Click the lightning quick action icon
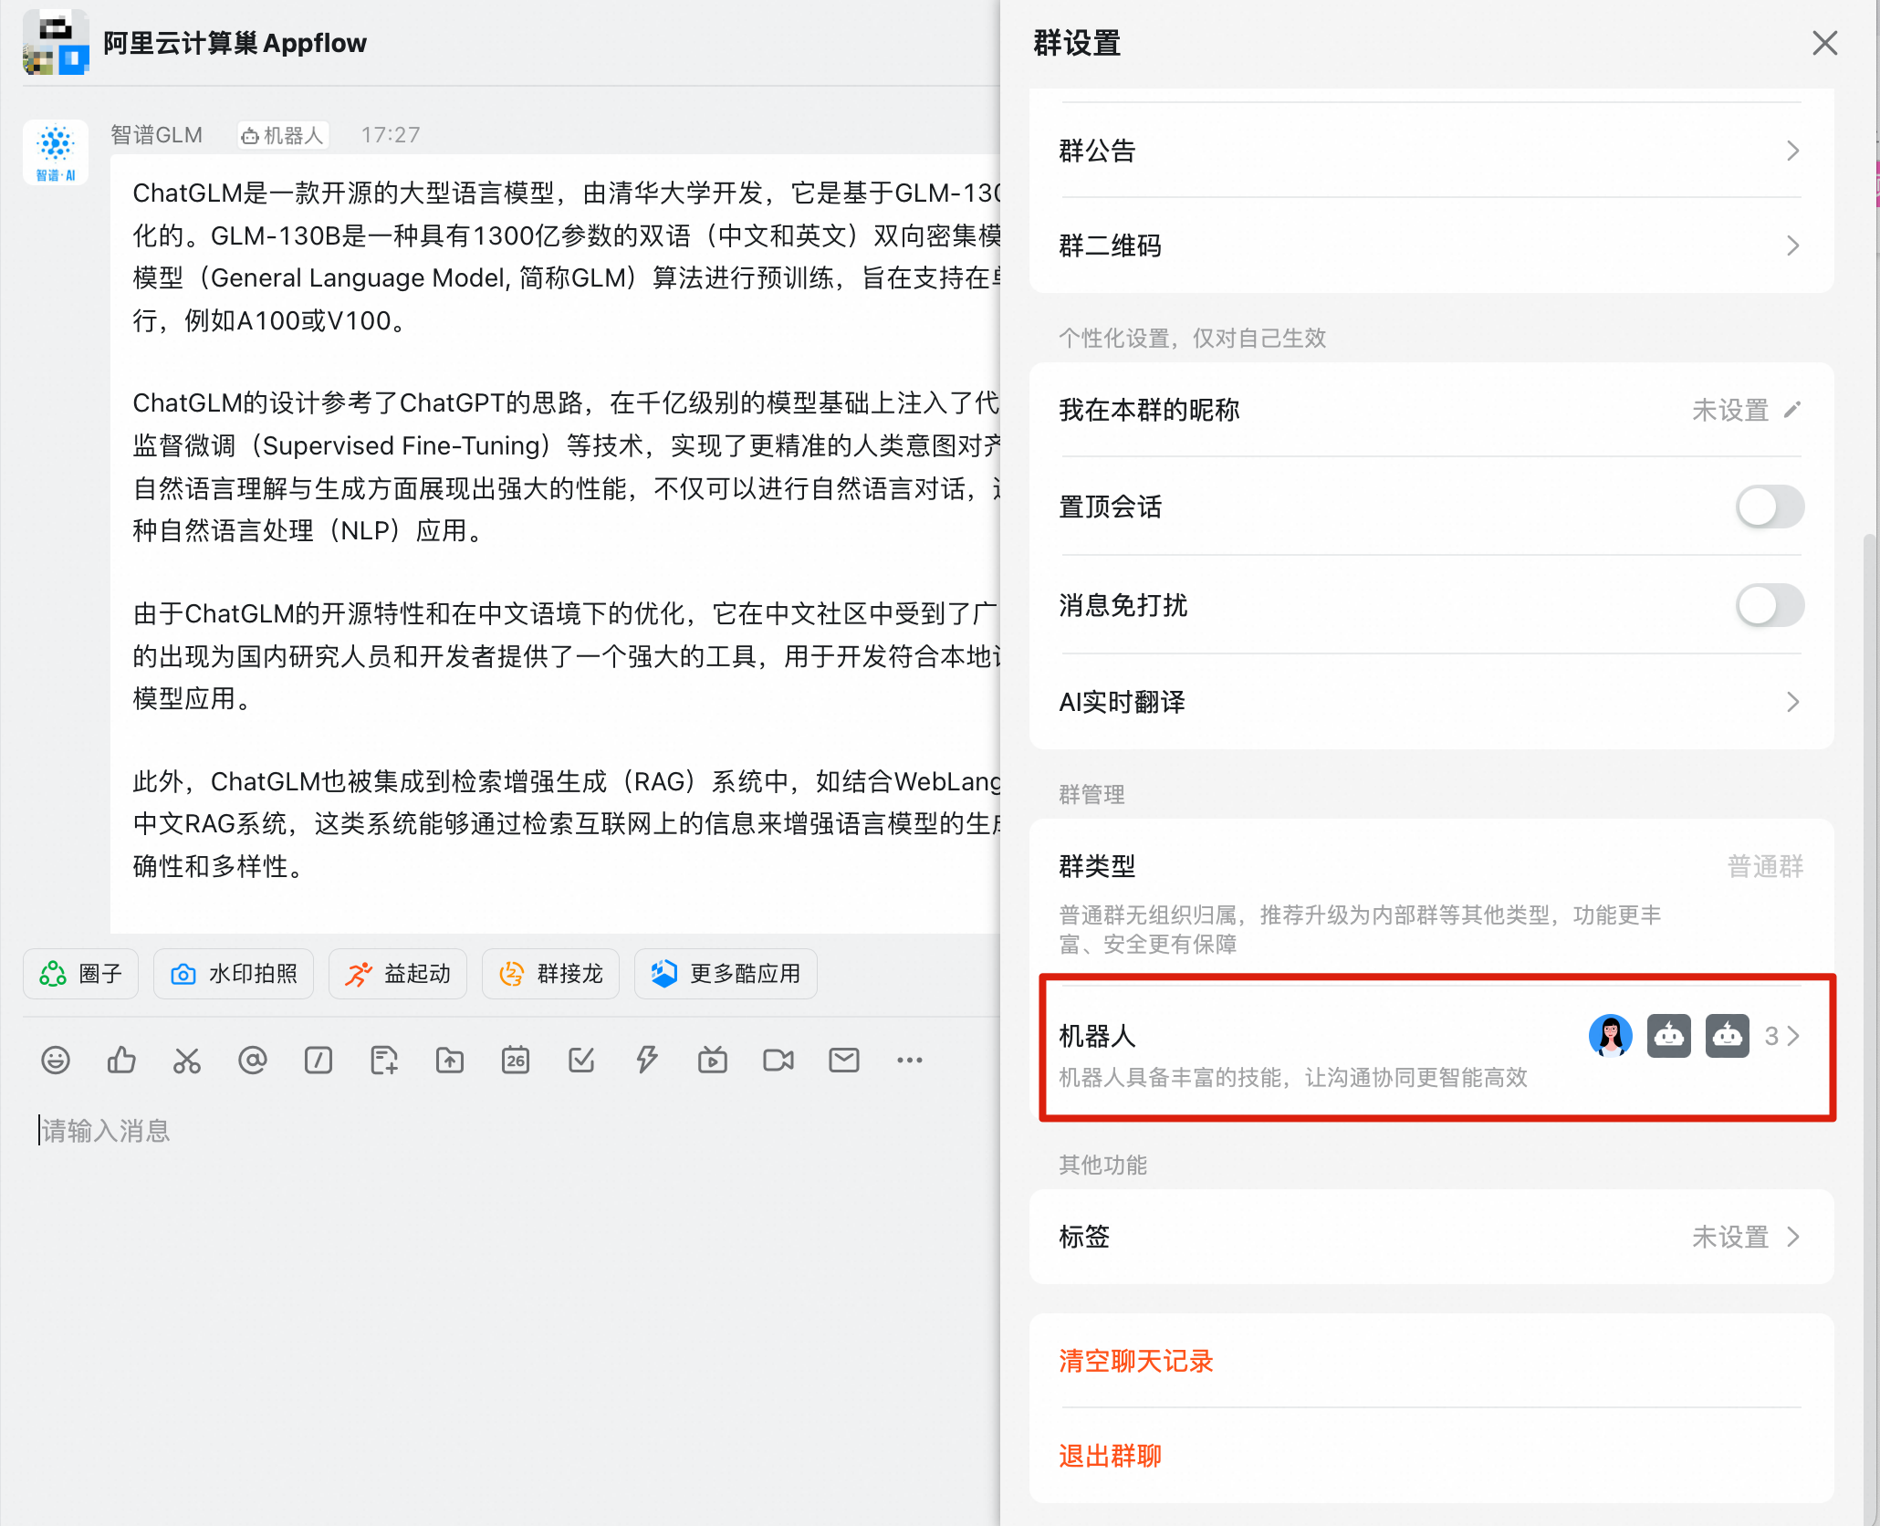 click(x=647, y=1060)
